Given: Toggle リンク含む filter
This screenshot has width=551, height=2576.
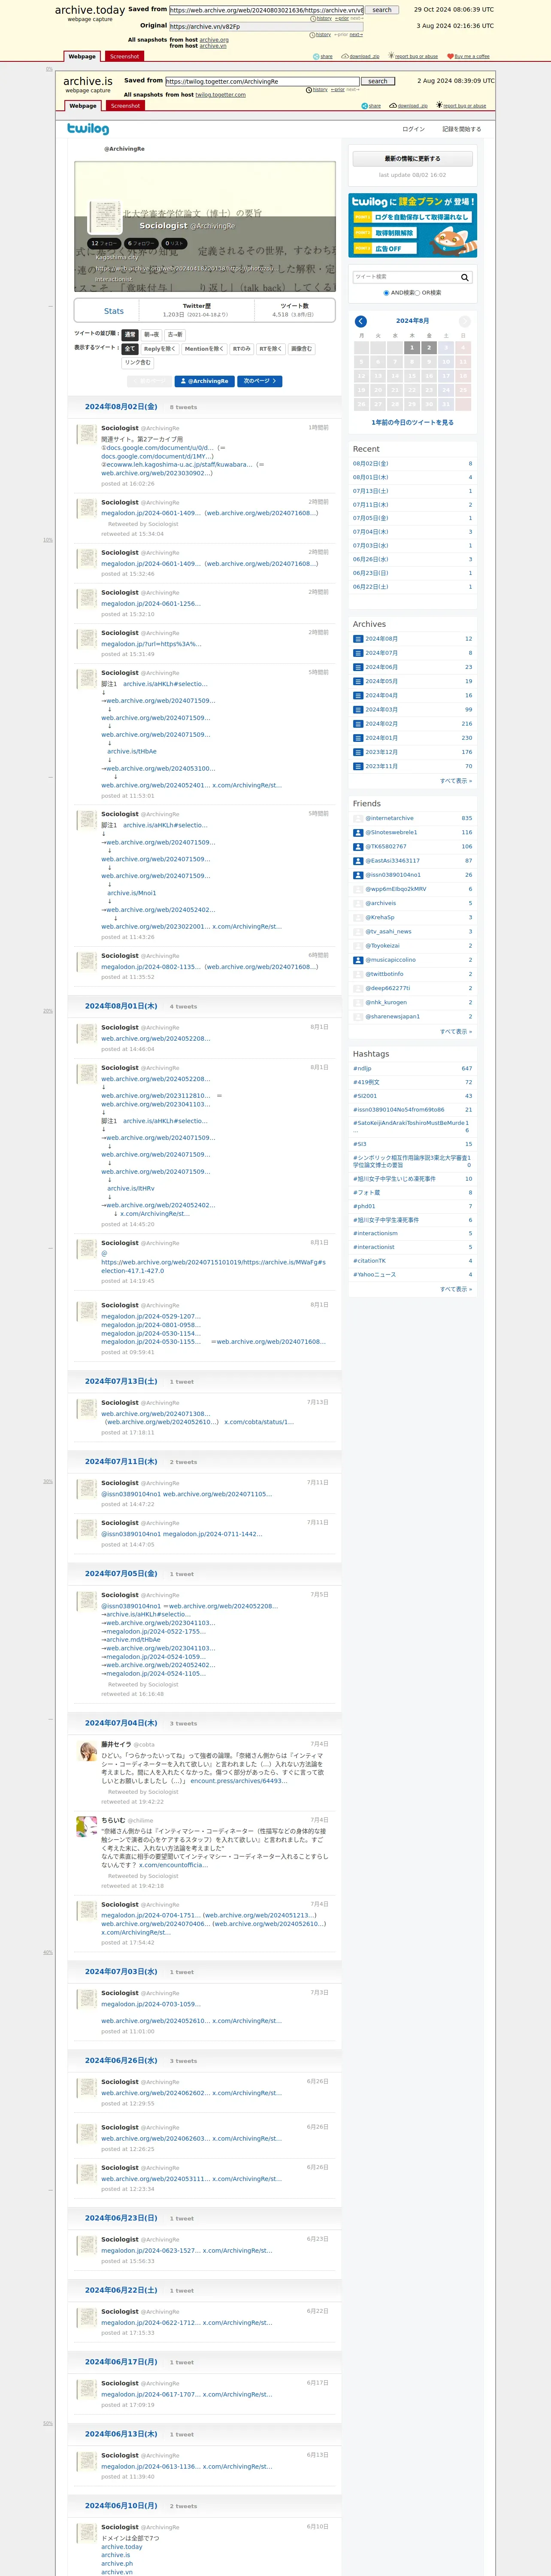Looking at the screenshot, I should click(138, 363).
